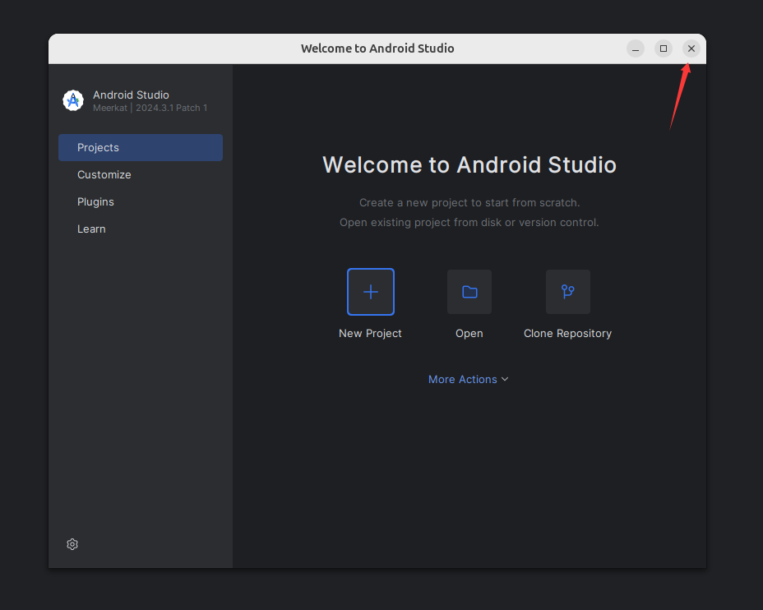Switch to the Customize tab
Screen dimensions: 763x610
click(x=104, y=175)
